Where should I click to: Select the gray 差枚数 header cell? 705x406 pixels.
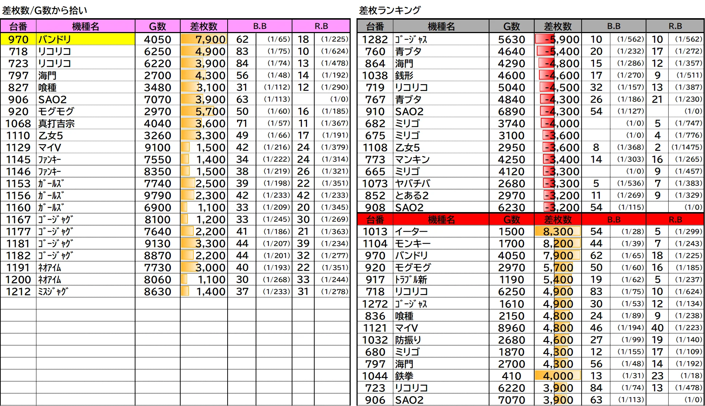pos(558,26)
